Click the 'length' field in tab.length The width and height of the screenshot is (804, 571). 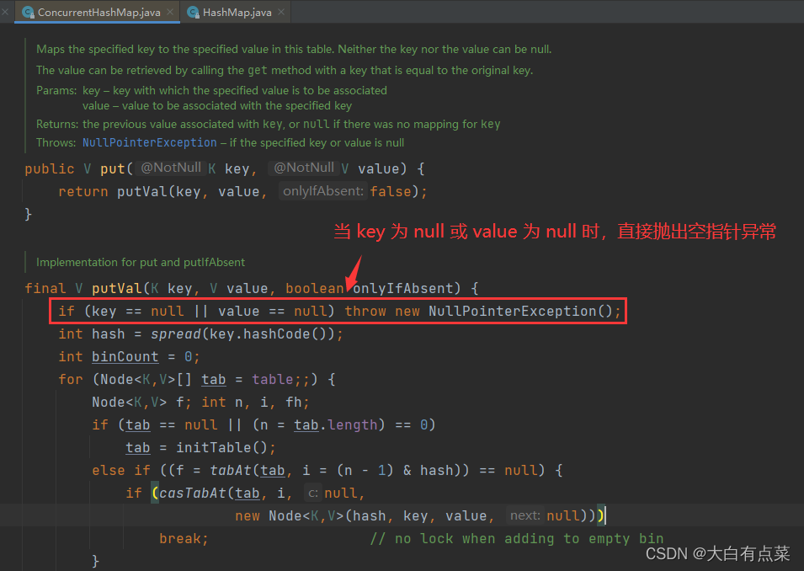tap(352, 424)
